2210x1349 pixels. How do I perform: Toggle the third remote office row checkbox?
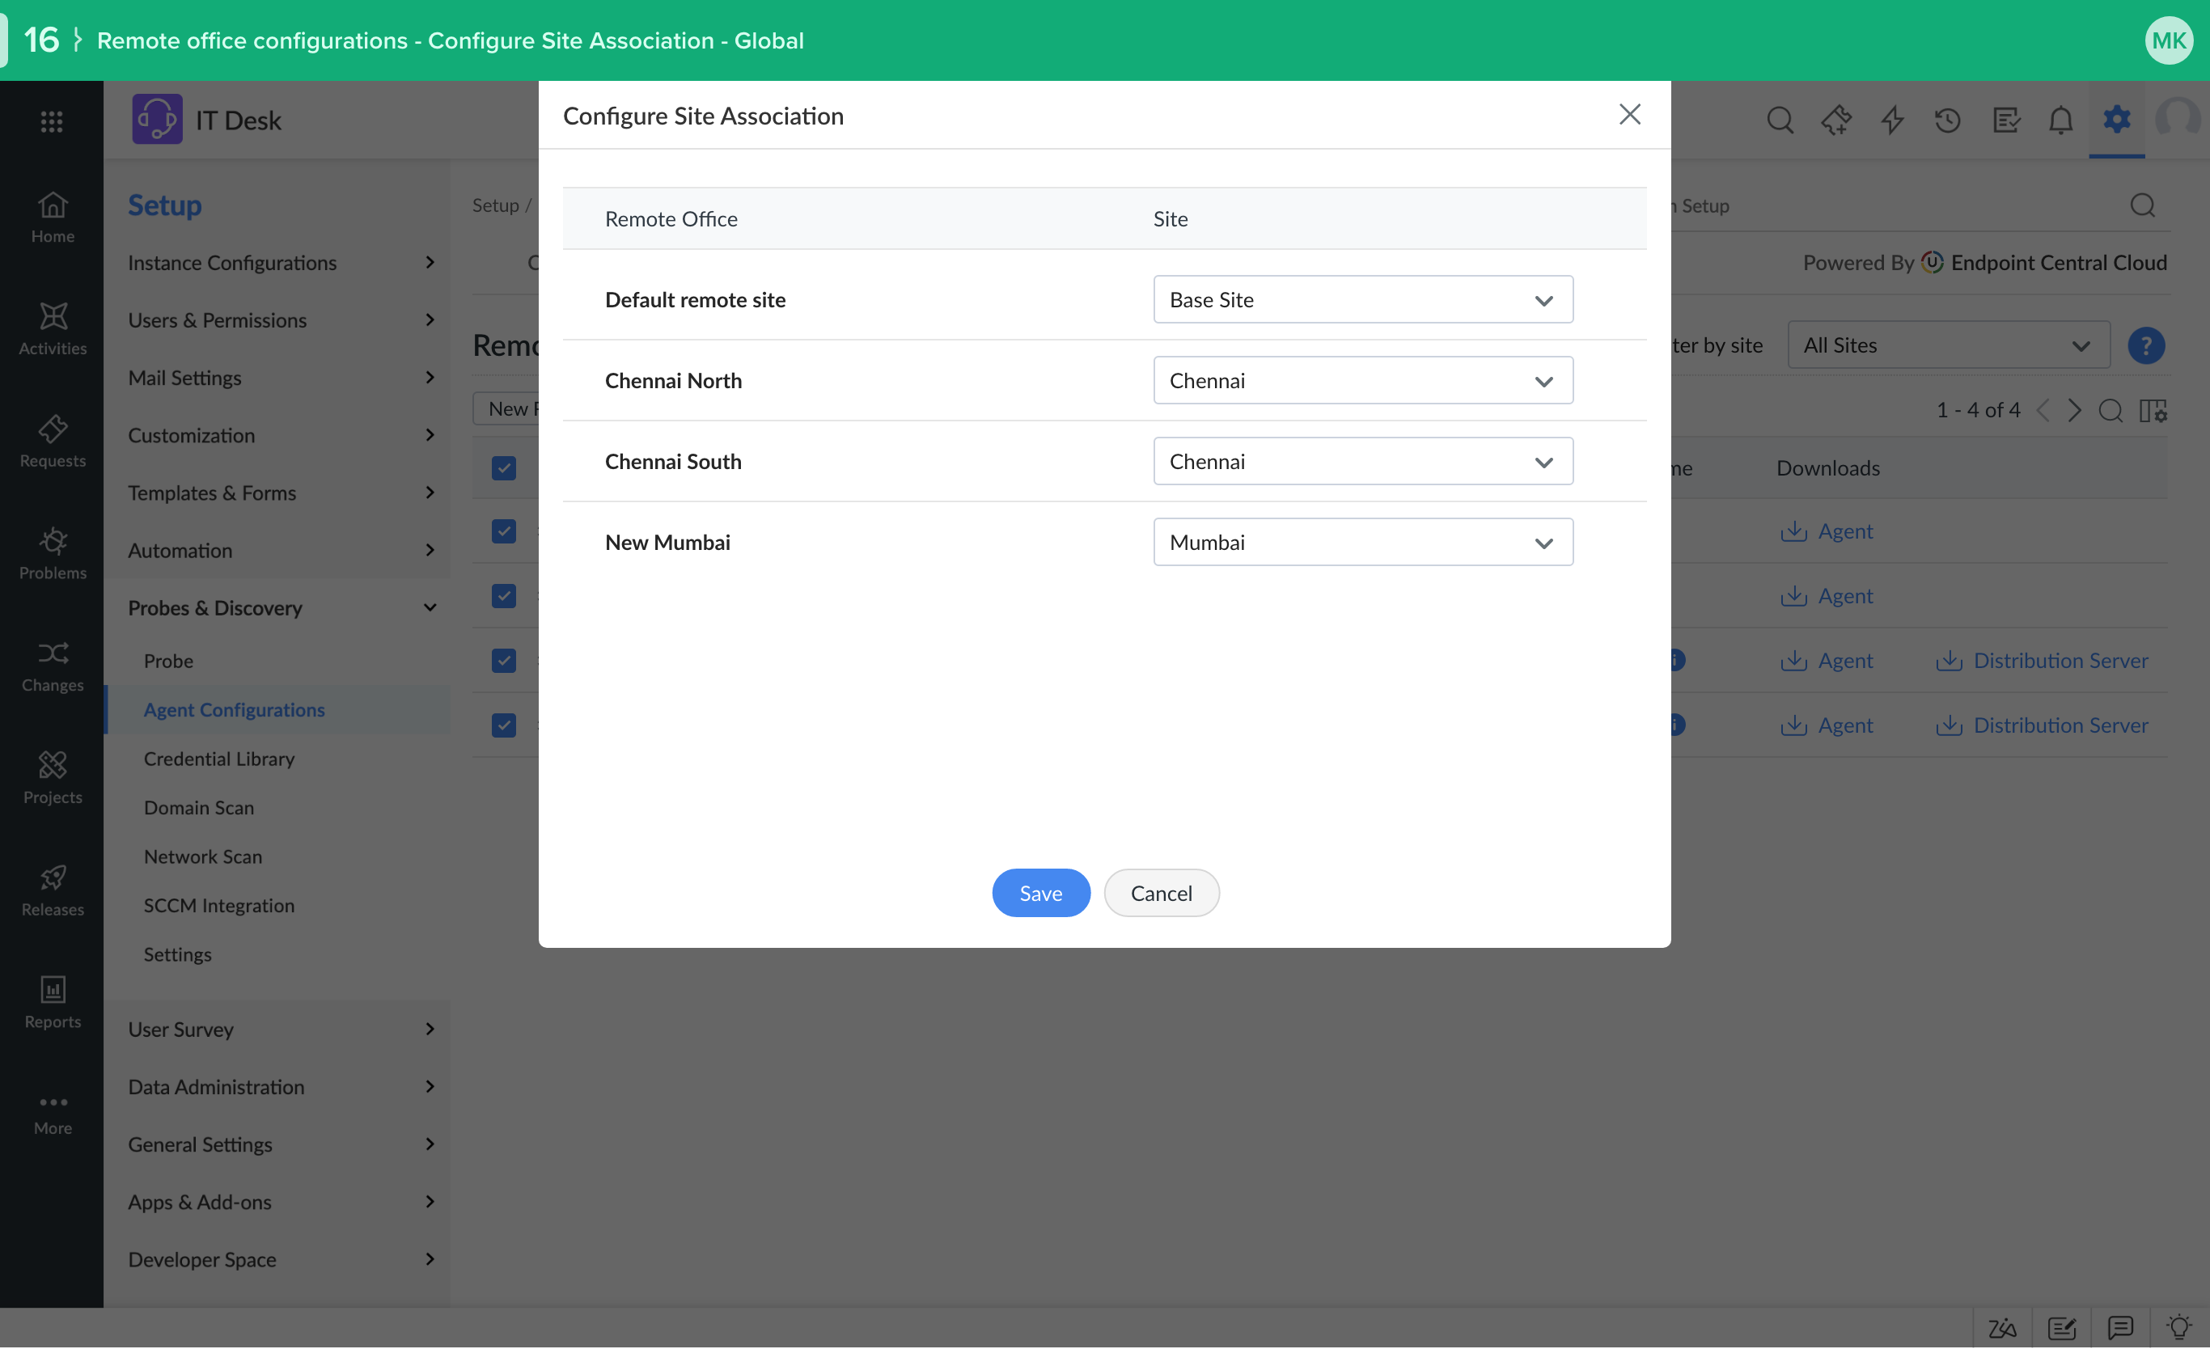pos(504,661)
